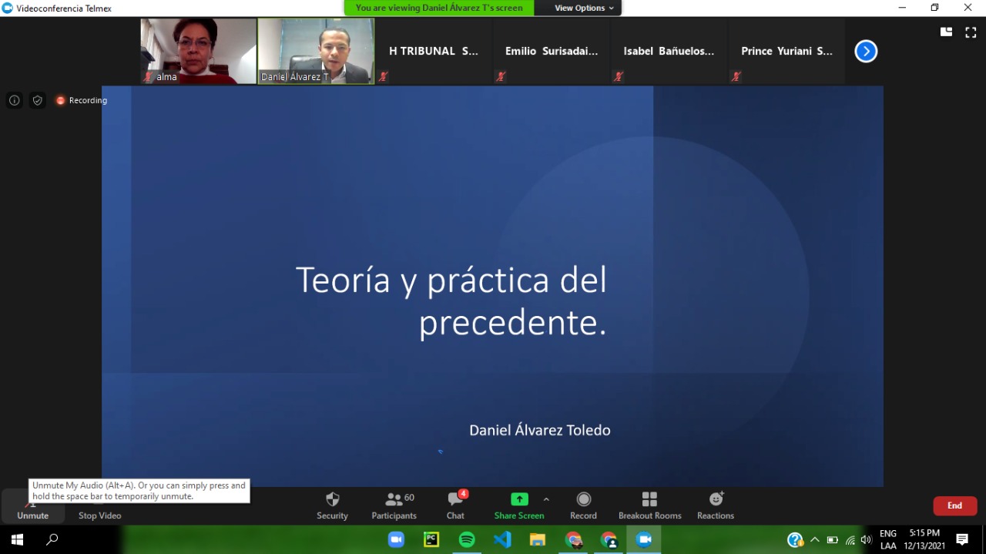End the meeting
The height and width of the screenshot is (554, 986).
(x=954, y=505)
